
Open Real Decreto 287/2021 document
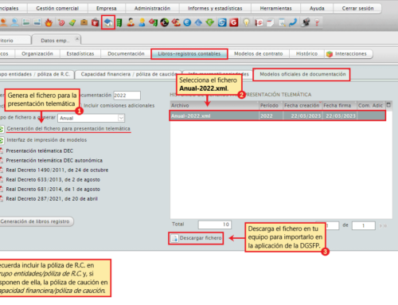(52, 199)
